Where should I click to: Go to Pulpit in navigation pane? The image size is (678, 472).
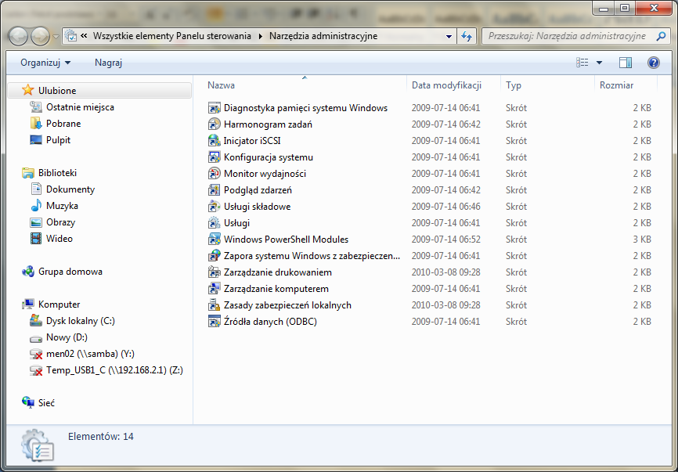pos(59,139)
